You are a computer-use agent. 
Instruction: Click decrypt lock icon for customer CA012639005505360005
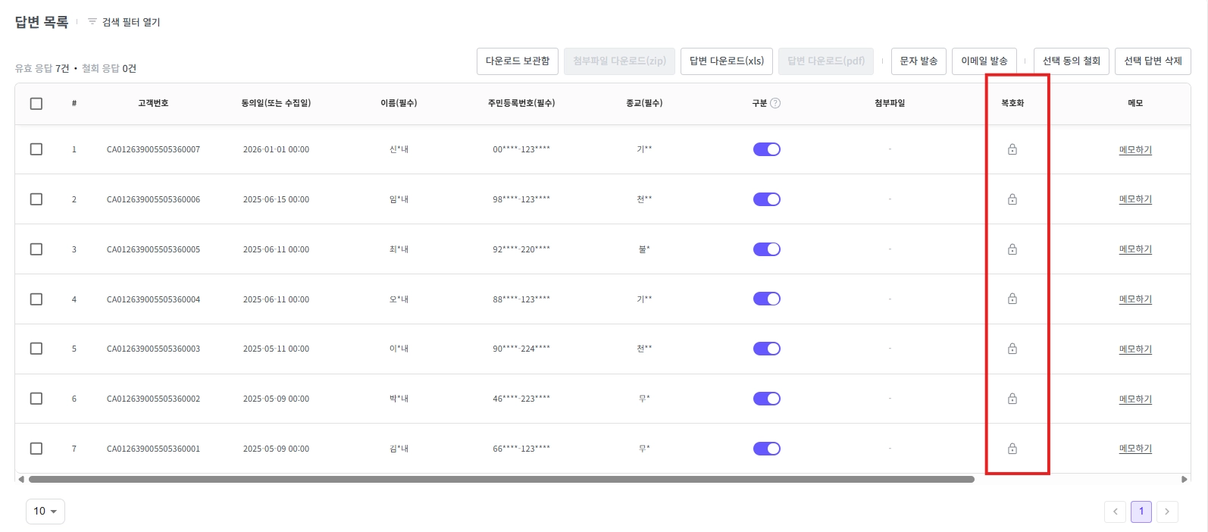1012,249
